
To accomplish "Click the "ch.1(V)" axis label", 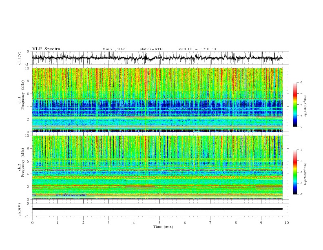I will [x=20, y=58].
